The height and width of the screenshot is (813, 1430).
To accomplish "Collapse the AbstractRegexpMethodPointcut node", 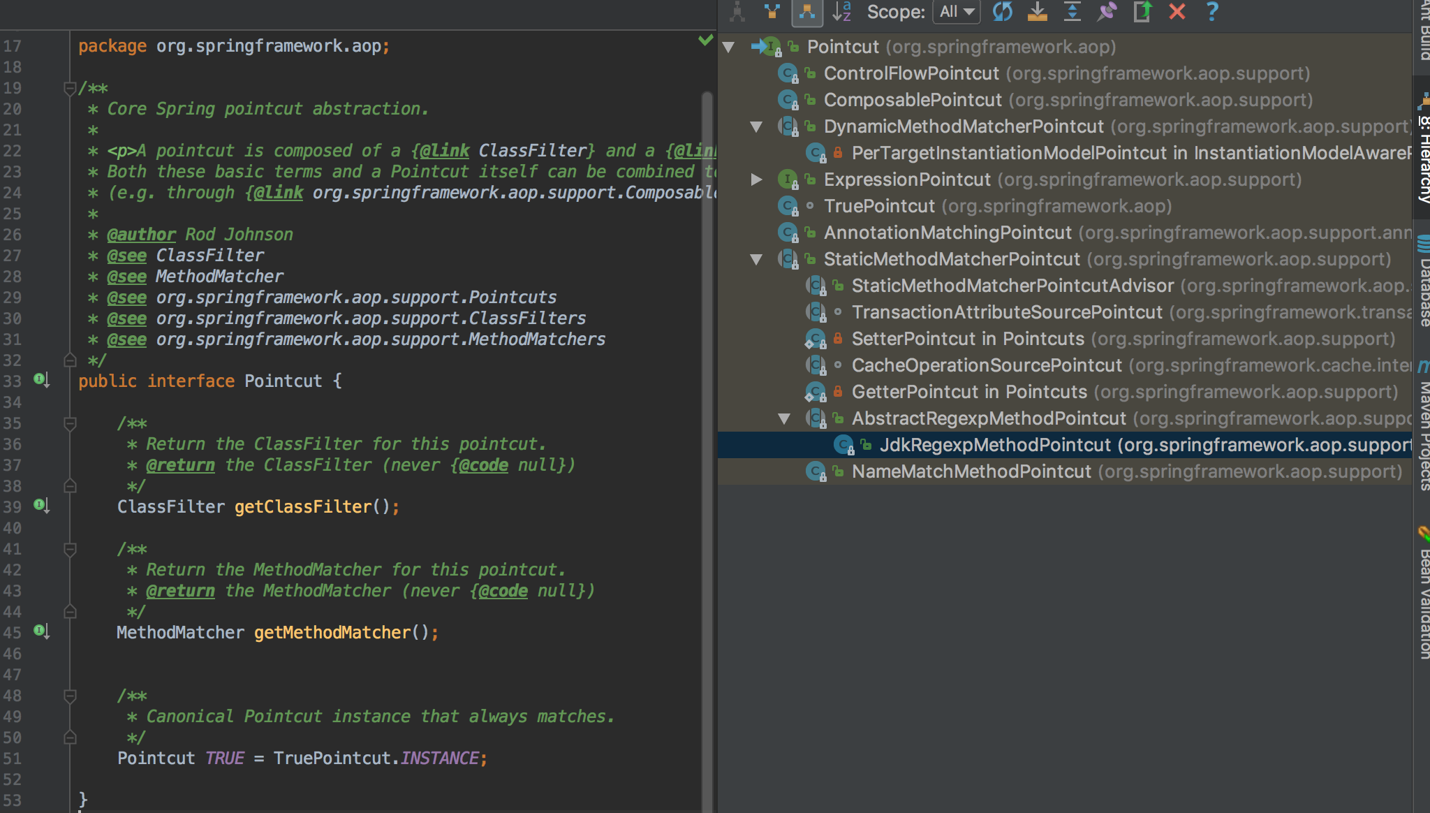I will coord(784,419).
